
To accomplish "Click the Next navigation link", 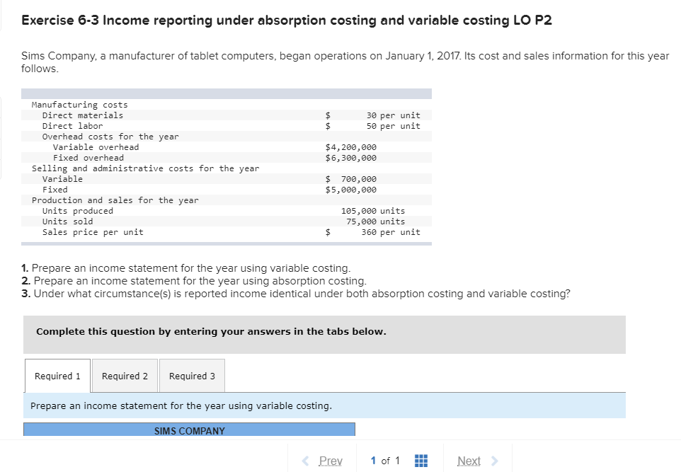I will point(469,461).
